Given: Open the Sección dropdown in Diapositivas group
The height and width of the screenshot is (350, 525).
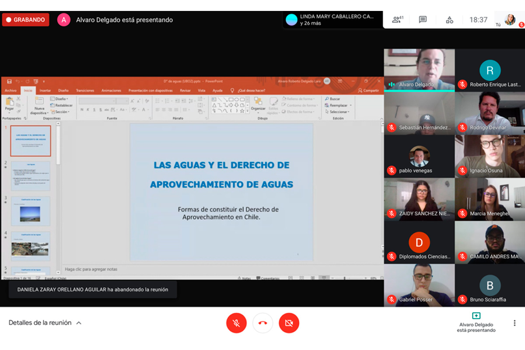Looking at the screenshot, I should [x=59, y=112].
